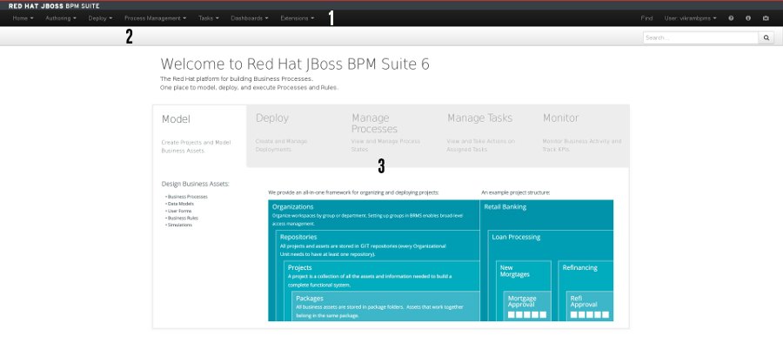The image size is (783, 343).
Task: Open the User Forms link
Action: pos(180,211)
